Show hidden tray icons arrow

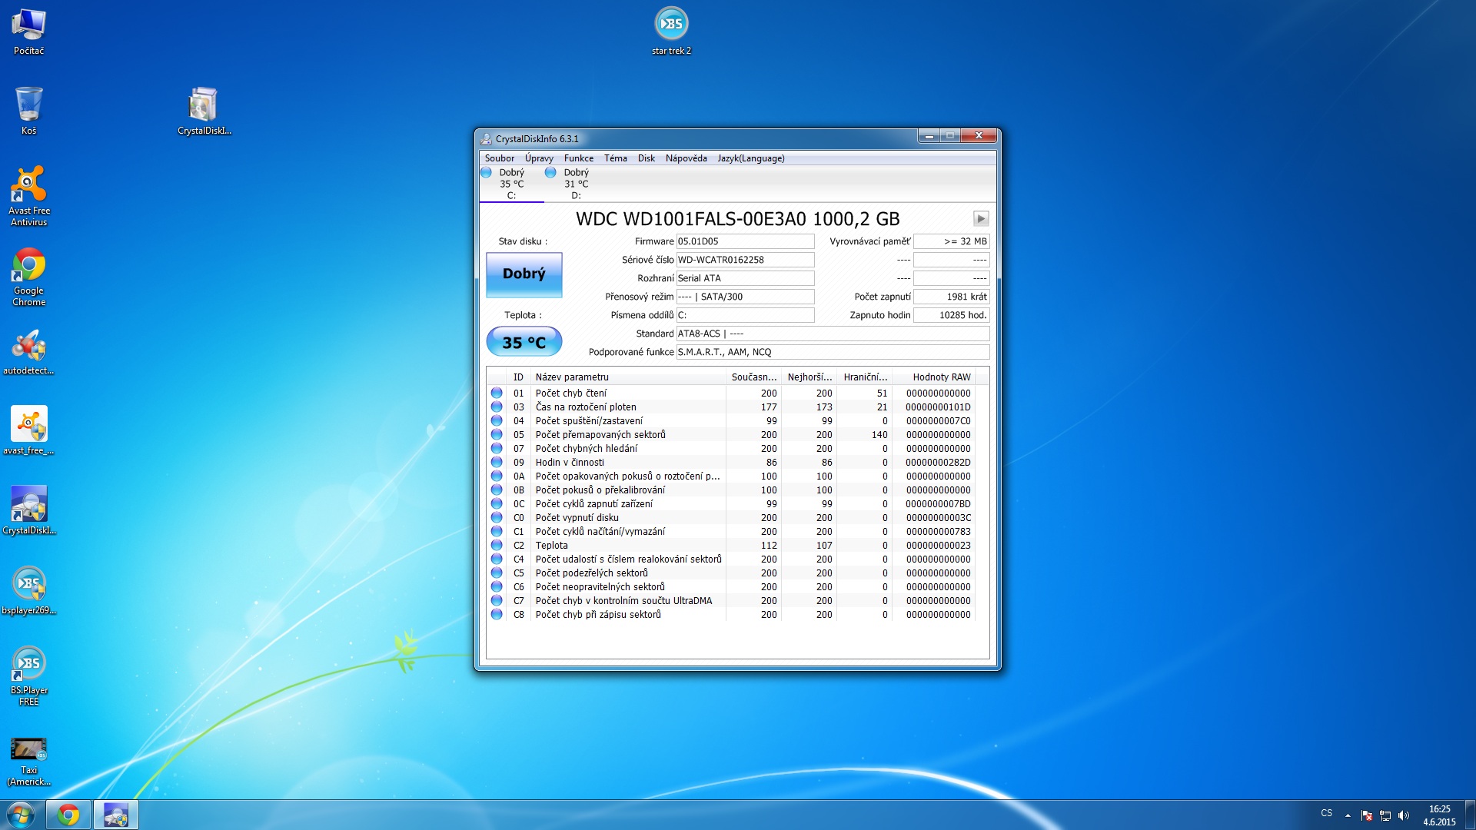click(1348, 815)
